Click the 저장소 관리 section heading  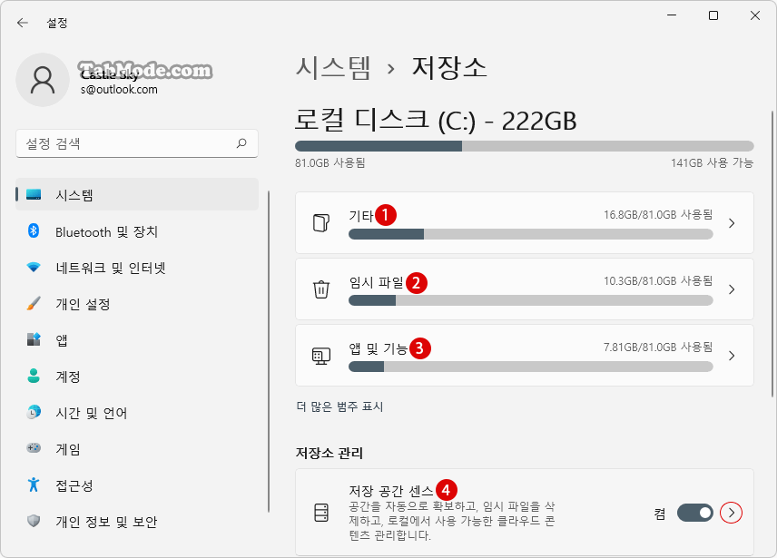coord(329,453)
